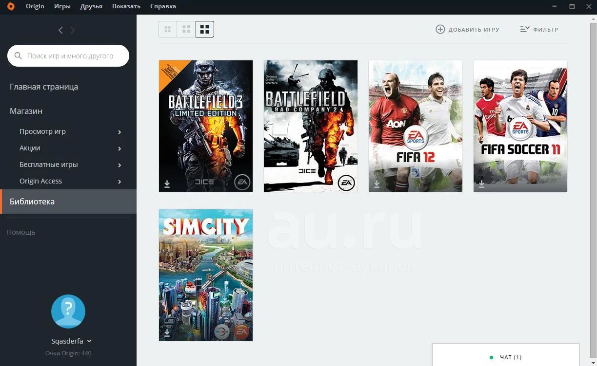Image resolution: width=597 pixels, height=366 pixels.
Task: Open the Sqasderfa account dropdown
Action: point(71,341)
